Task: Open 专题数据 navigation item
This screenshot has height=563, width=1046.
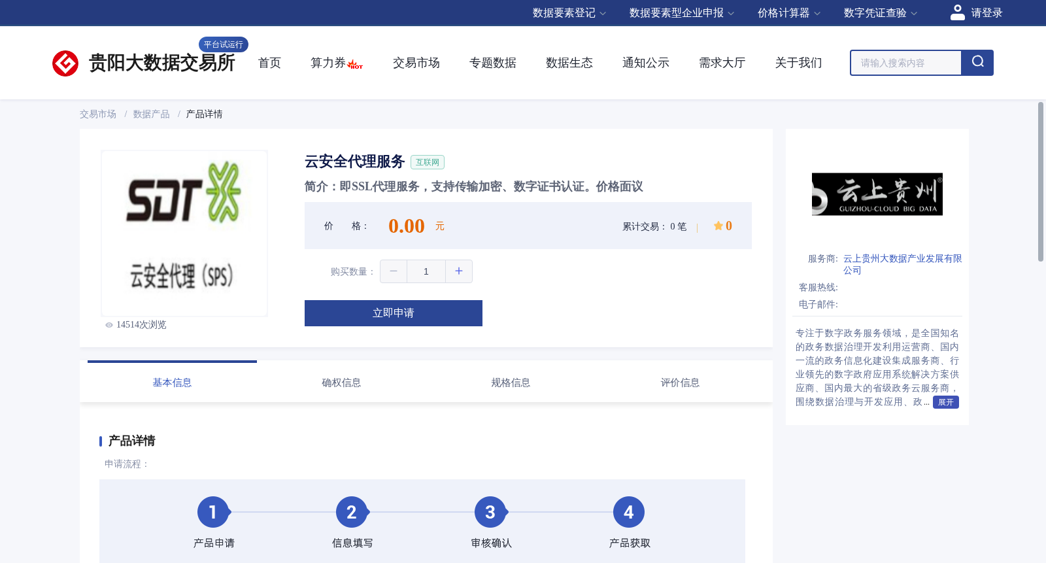Action: pyautogui.click(x=493, y=63)
